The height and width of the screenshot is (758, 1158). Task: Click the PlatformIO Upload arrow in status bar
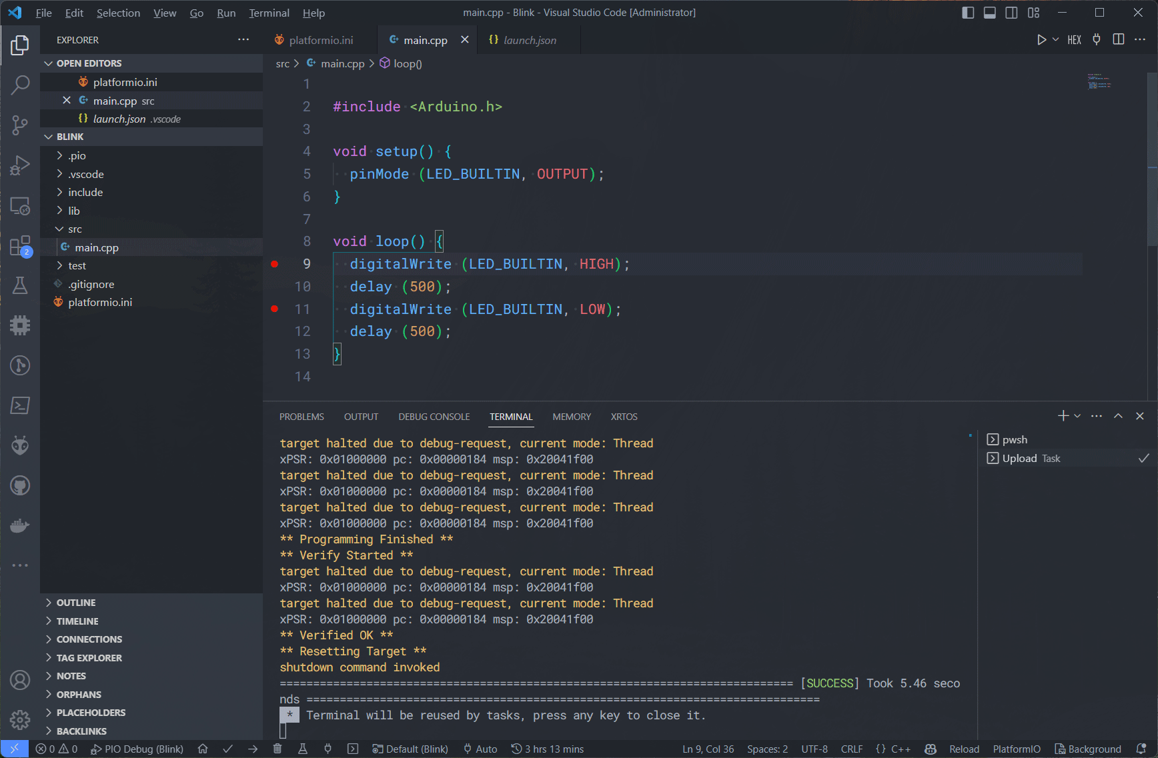pos(253,749)
